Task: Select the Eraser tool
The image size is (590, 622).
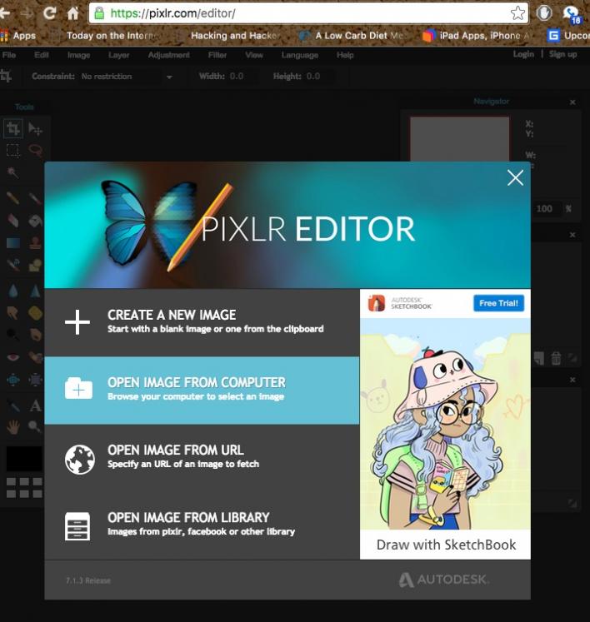Action: point(12,220)
